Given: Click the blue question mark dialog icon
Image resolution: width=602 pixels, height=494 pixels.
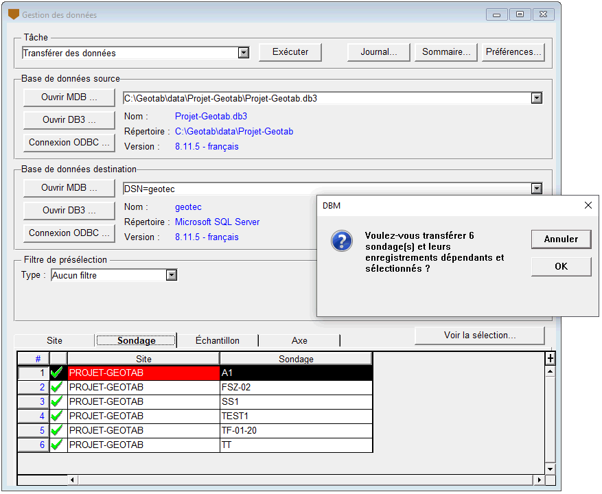Looking at the screenshot, I should point(342,241).
